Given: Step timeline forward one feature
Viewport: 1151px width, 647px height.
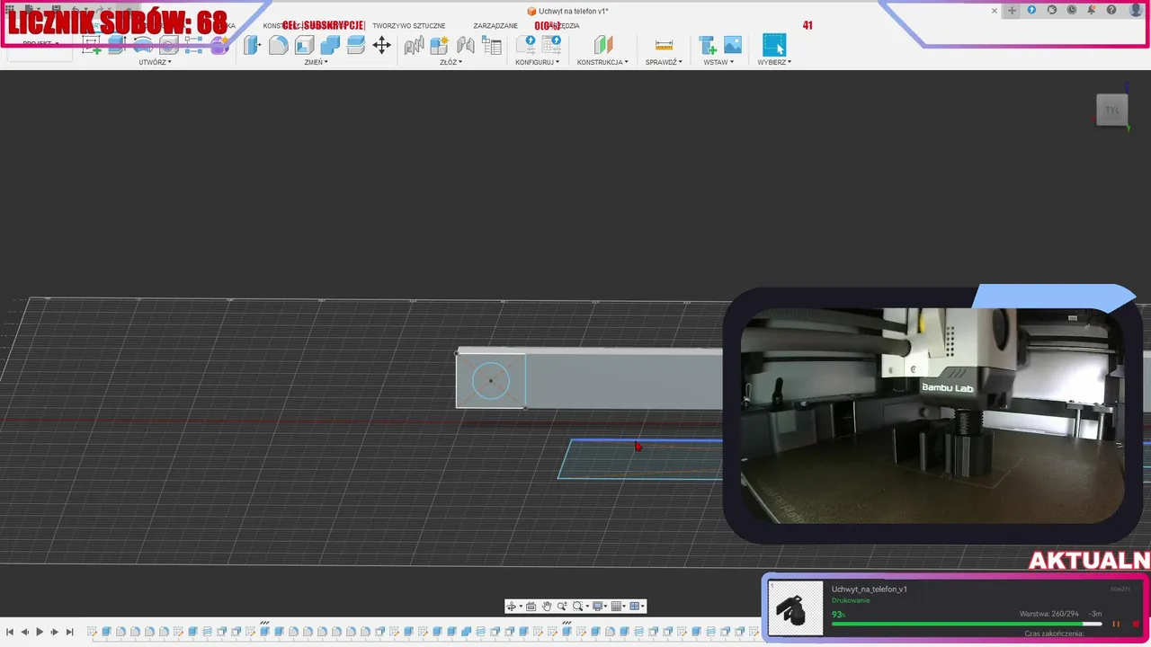Looking at the screenshot, I should point(54,633).
